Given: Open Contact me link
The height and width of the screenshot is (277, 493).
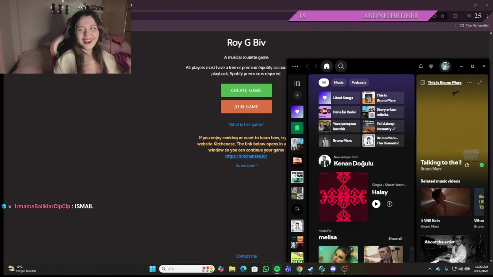Looking at the screenshot, I should click(246, 256).
